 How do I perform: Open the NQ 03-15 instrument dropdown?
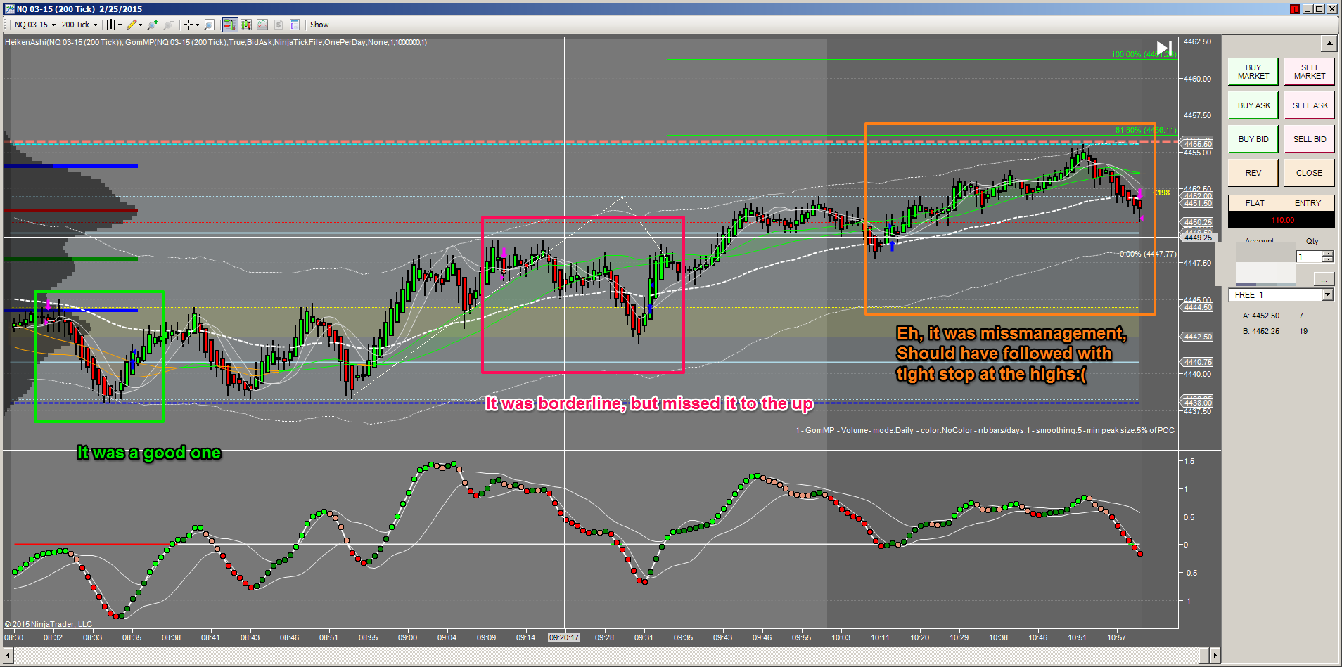35,25
